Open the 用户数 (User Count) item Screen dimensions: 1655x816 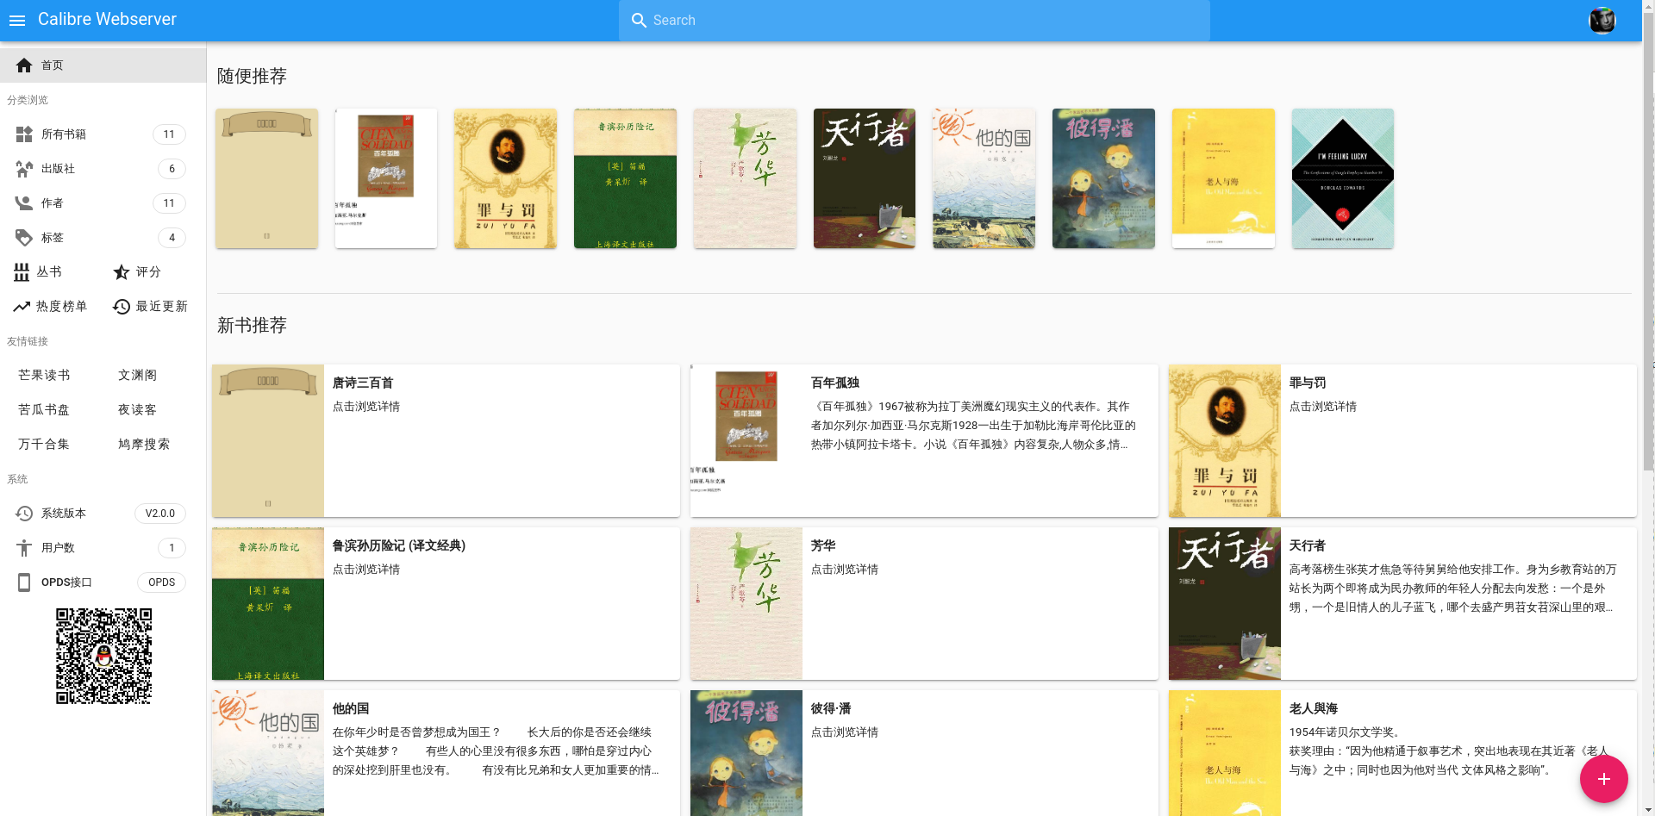click(57, 547)
